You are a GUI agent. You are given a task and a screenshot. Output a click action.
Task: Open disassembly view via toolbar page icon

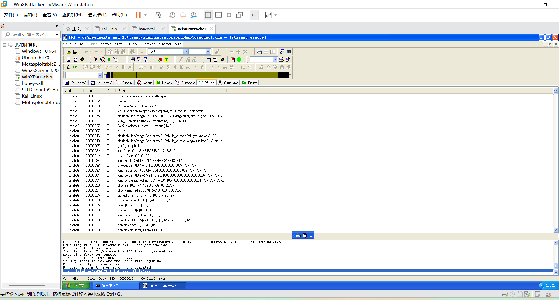(x=69, y=59)
